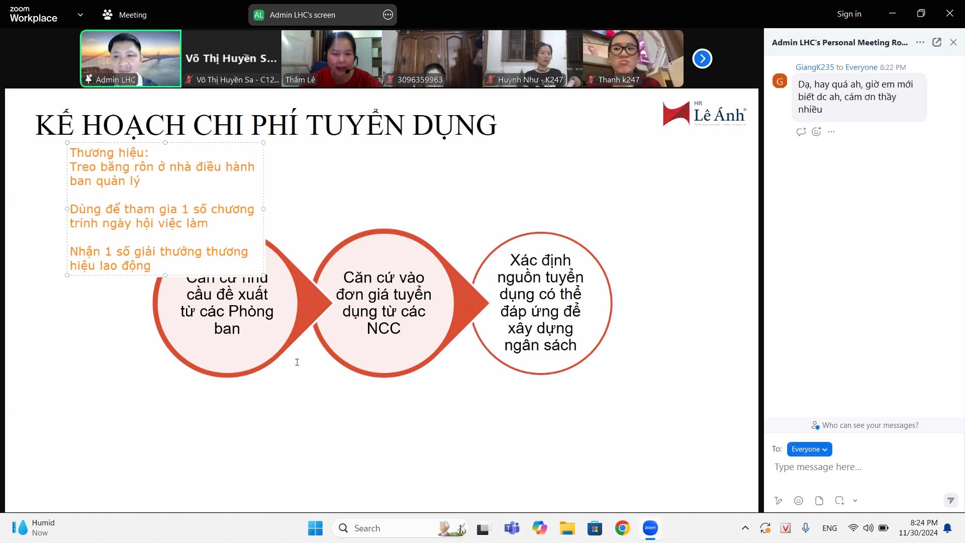This screenshot has width=965, height=543.
Task: Select the Admin LHC's screen tab
Action: 302,15
